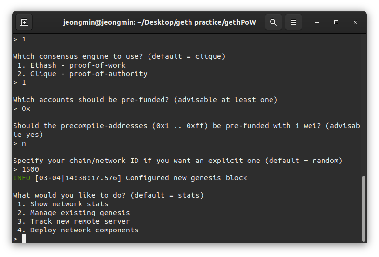Click the terminal scrollbar thumb
The height and width of the screenshot is (257, 379).
pos(363,207)
